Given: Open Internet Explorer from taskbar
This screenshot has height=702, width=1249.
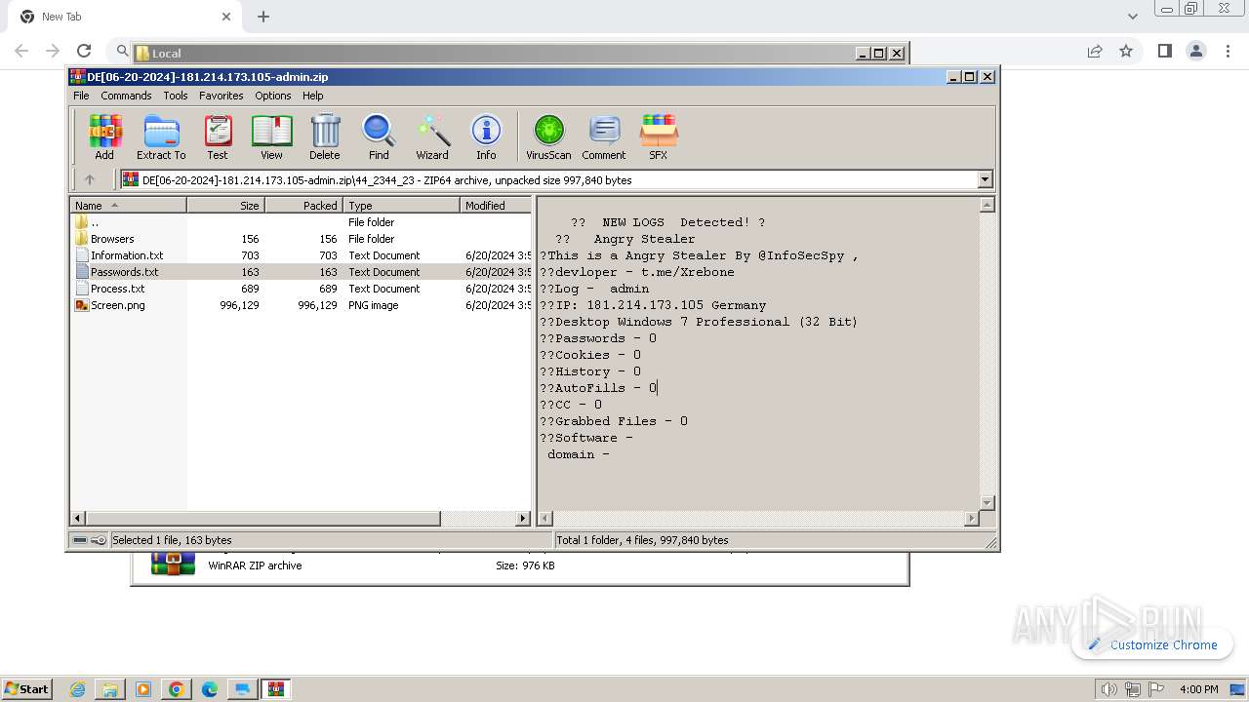Looking at the screenshot, I should pos(78,689).
